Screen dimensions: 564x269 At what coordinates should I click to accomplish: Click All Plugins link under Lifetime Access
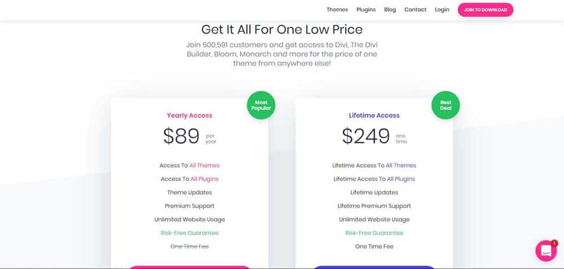(x=400, y=179)
